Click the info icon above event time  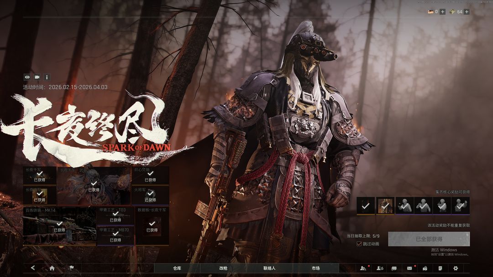coord(47,77)
